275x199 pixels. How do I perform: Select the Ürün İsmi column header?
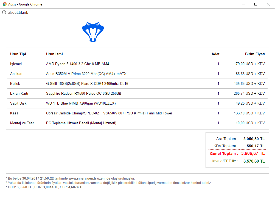(54, 54)
